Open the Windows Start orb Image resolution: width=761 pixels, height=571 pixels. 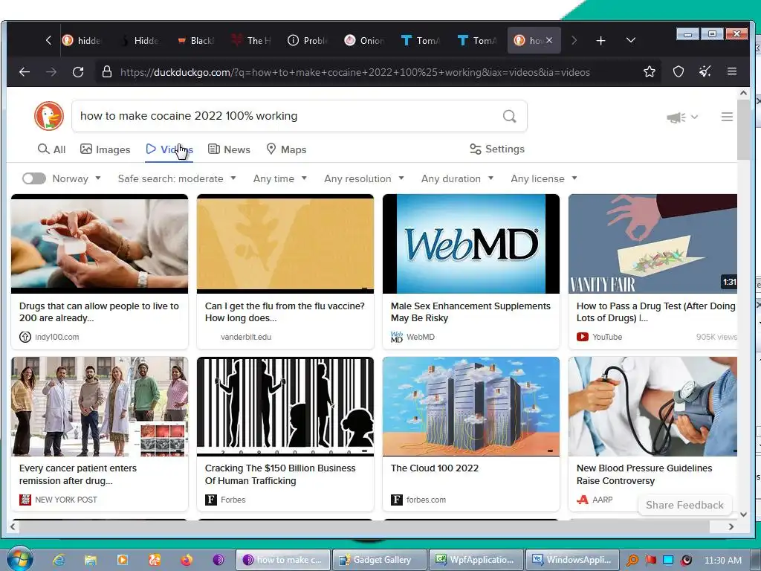(19, 558)
